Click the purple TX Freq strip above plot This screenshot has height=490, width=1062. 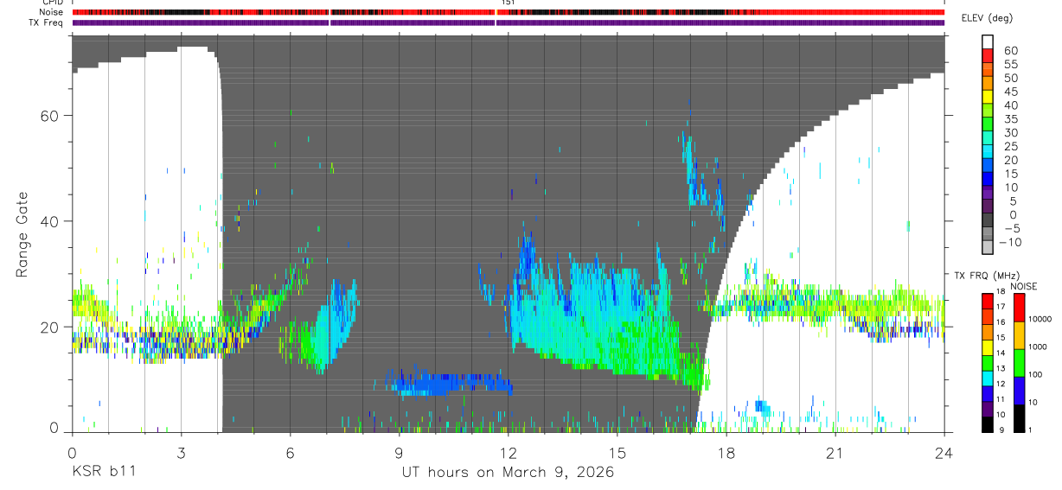[508, 22]
